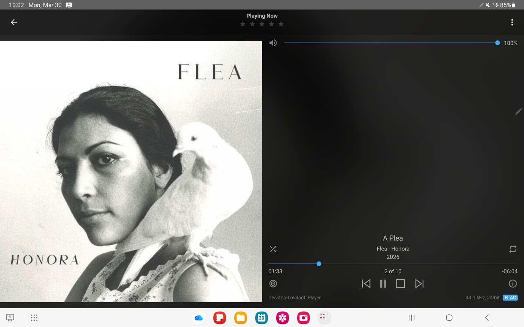Tap the Honora album cover art
This screenshot has height=327, width=524.
click(x=131, y=171)
